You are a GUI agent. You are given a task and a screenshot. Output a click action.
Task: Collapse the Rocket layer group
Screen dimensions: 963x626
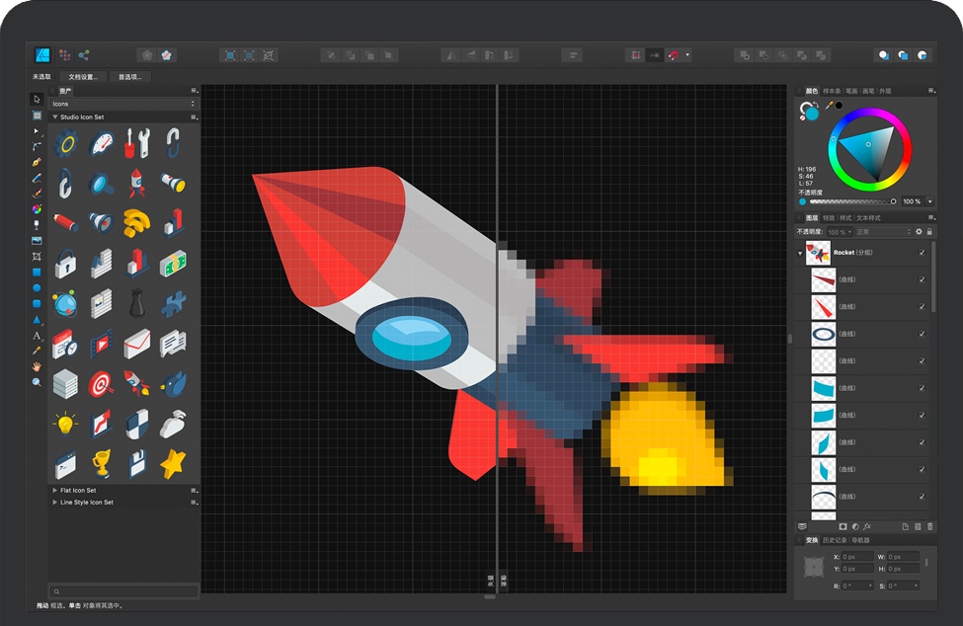pyautogui.click(x=800, y=253)
